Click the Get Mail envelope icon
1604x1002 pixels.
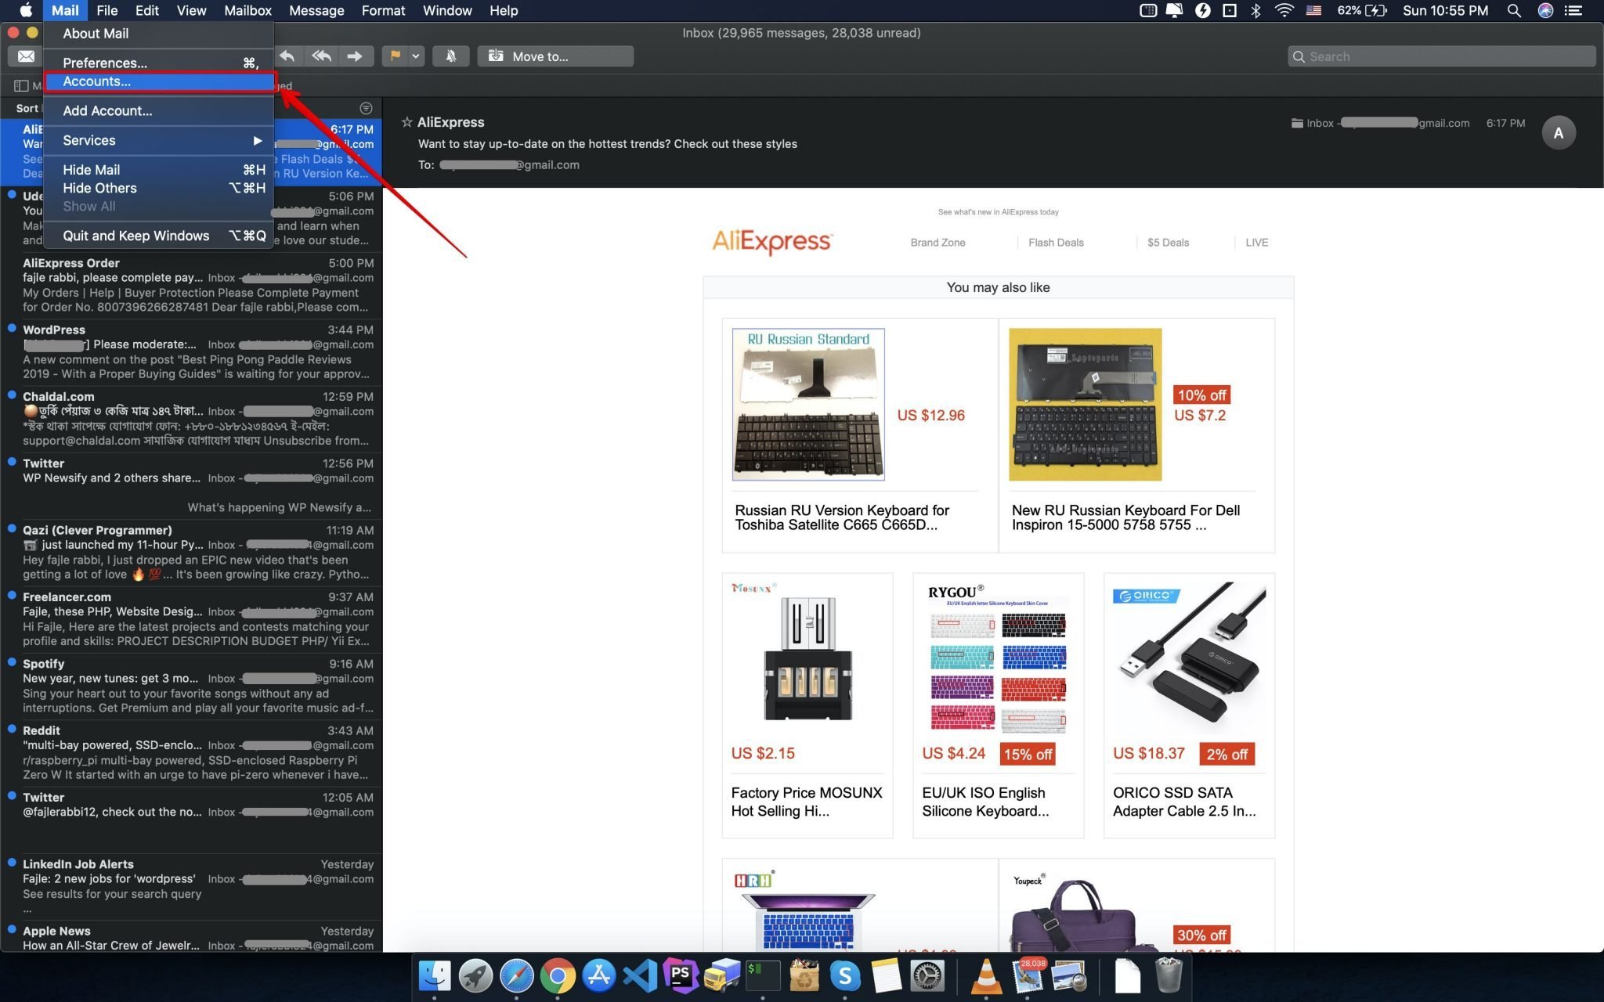[26, 56]
